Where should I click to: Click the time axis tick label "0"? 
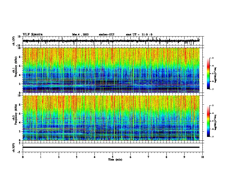click(x=23, y=157)
